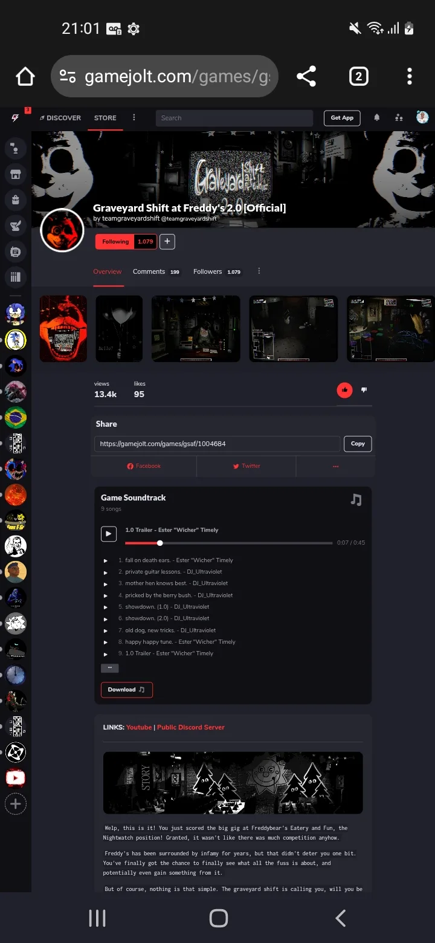Click the plus button next to Following
The height and width of the screenshot is (943, 435).
(167, 242)
